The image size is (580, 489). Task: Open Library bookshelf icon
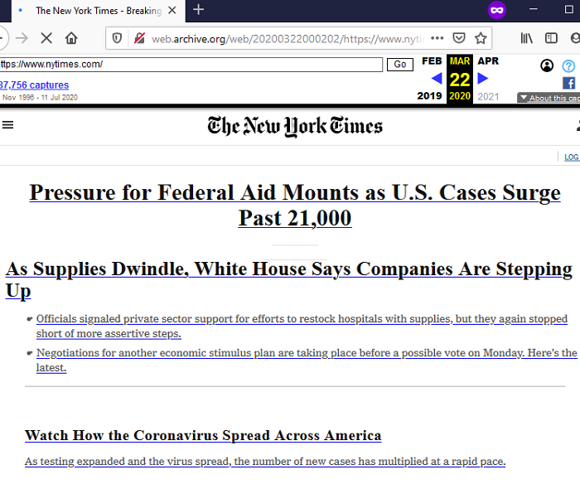pyautogui.click(x=526, y=38)
